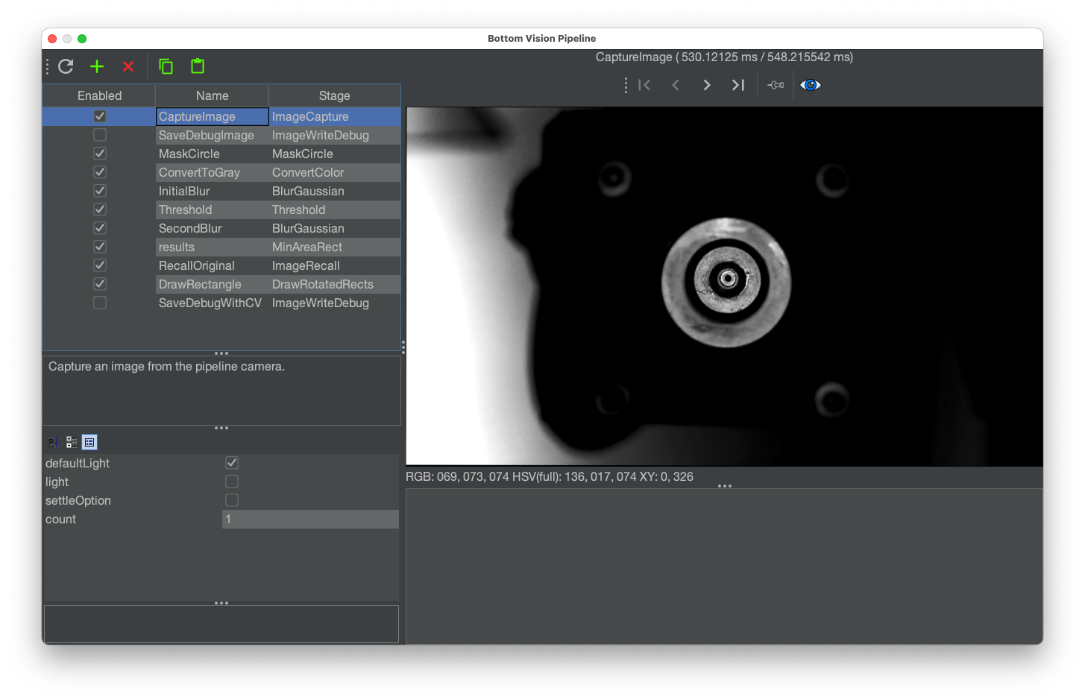Viewport: 1085px width, 700px height.
Task: Add a new stage with green plus
Action: pos(97,66)
